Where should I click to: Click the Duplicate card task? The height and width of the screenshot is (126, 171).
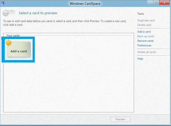click(146, 21)
